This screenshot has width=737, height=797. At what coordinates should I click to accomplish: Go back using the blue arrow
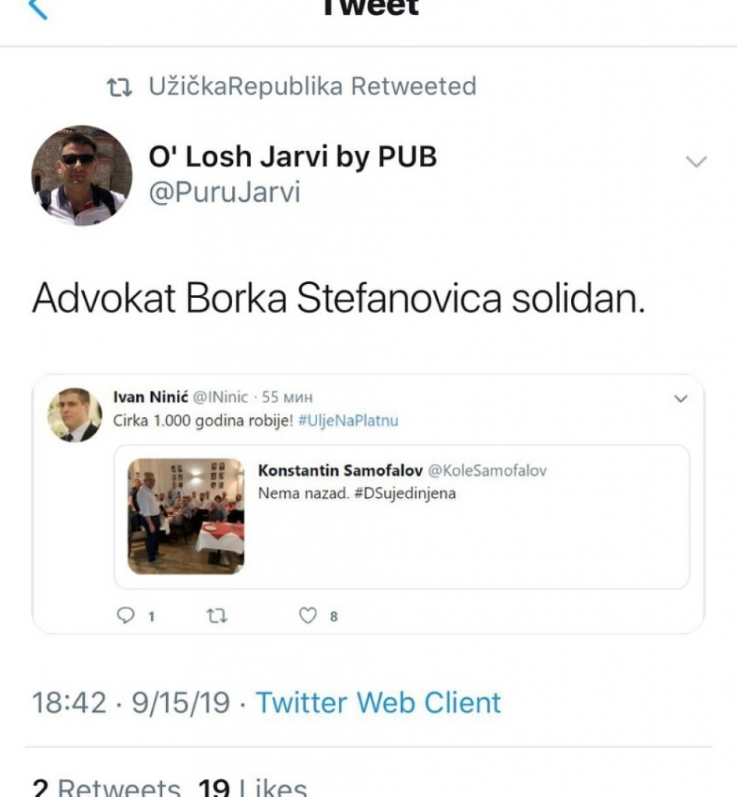pyautogui.click(x=39, y=9)
